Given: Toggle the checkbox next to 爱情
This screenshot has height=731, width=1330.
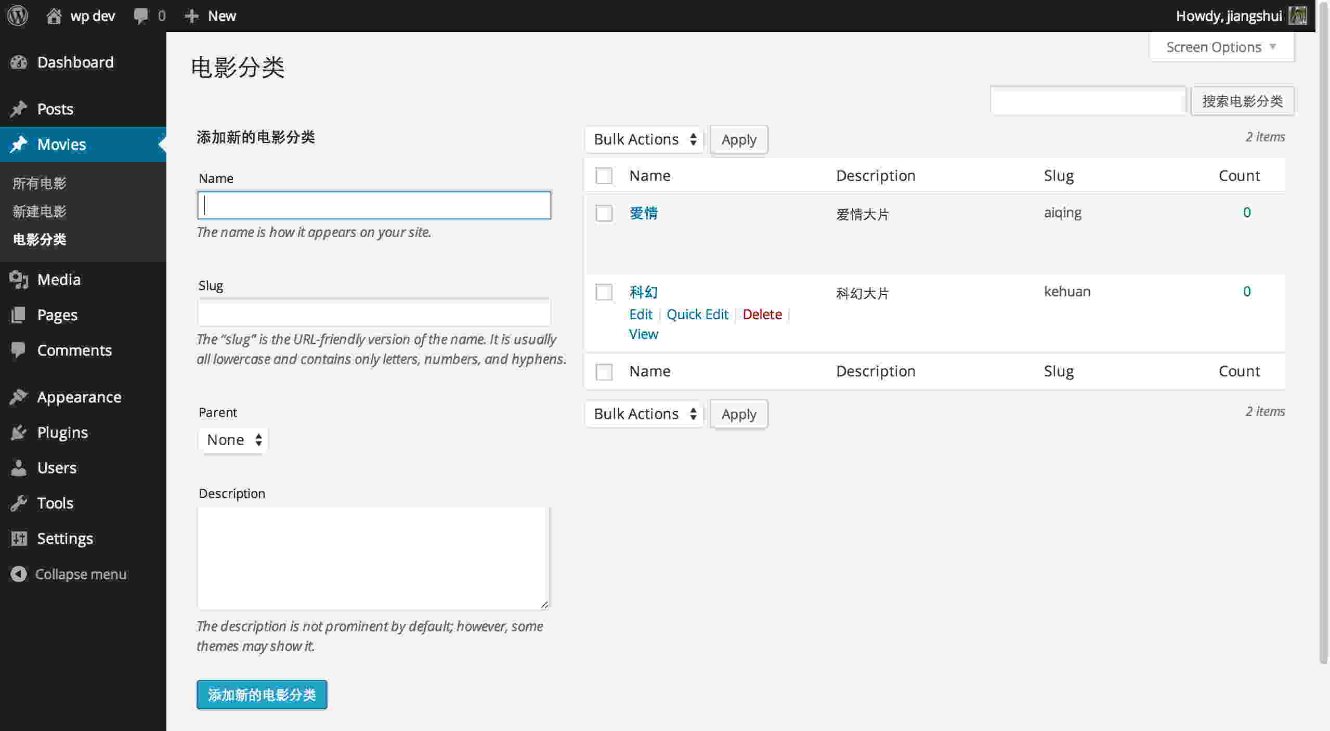Looking at the screenshot, I should coord(604,213).
